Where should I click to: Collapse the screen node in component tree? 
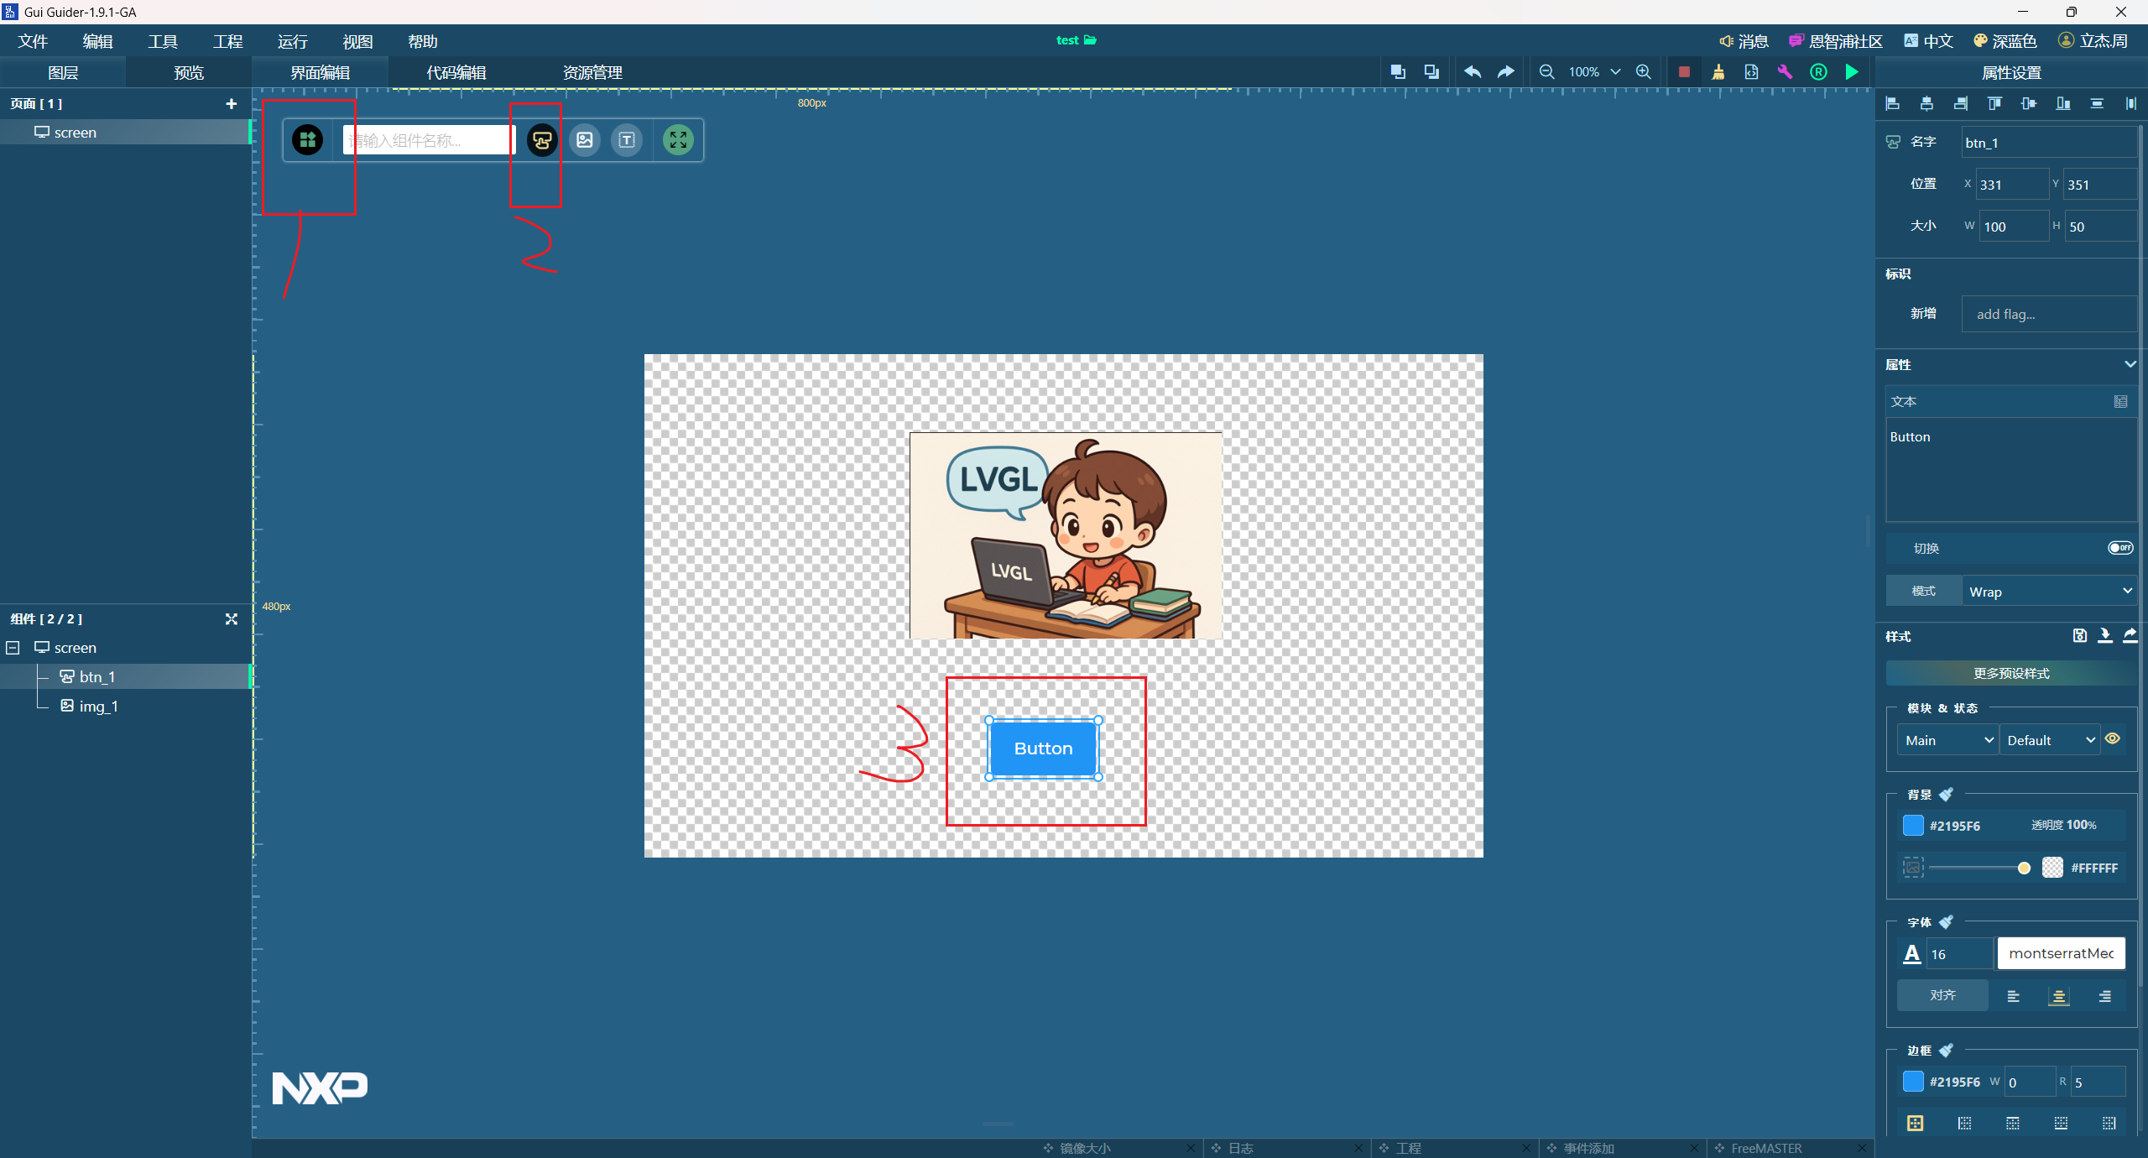13,648
